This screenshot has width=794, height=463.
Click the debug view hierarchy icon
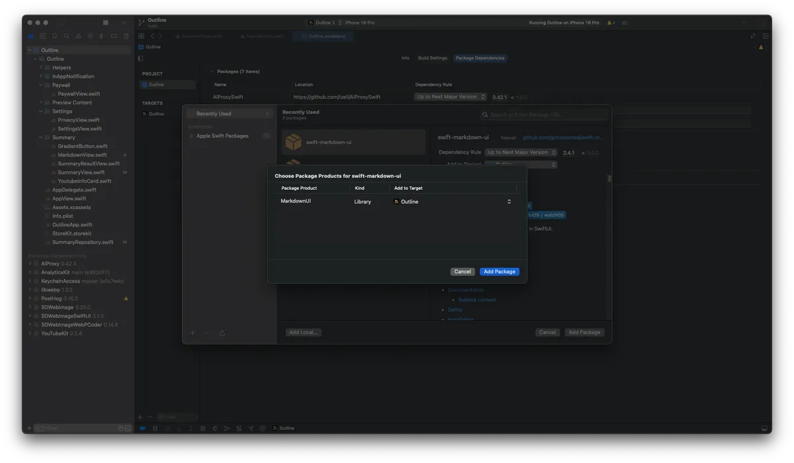pyautogui.click(x=216, y=429)
